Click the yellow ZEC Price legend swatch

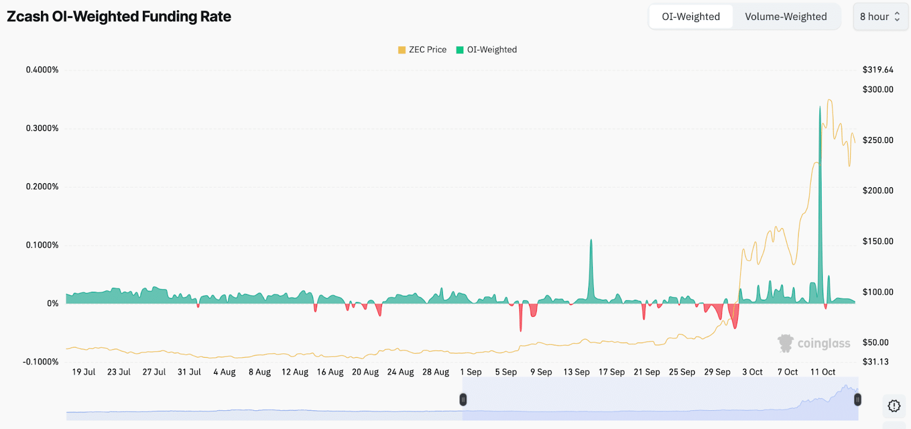click(402, 50)
